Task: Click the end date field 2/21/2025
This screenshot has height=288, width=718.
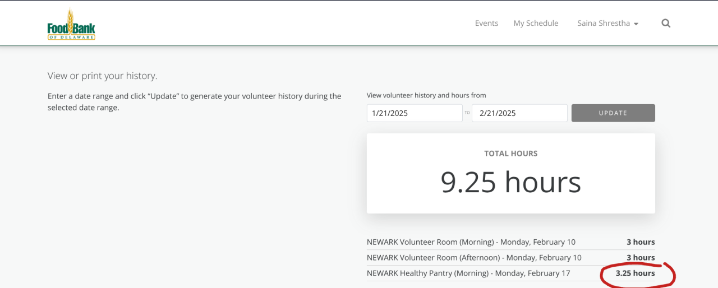Action: coord(519,113)
